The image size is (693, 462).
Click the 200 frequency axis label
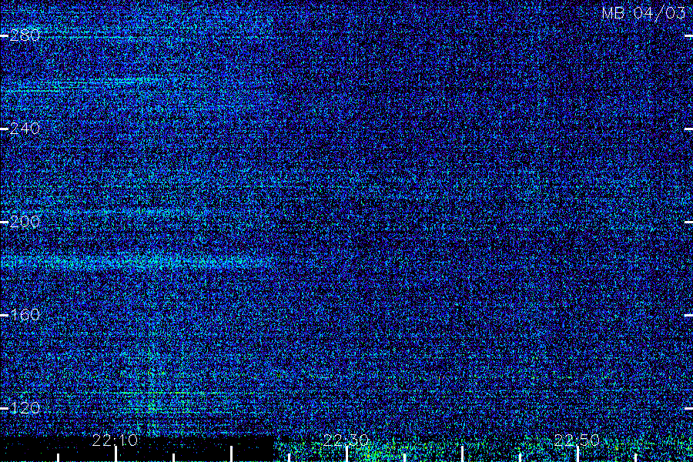(25, 222)
